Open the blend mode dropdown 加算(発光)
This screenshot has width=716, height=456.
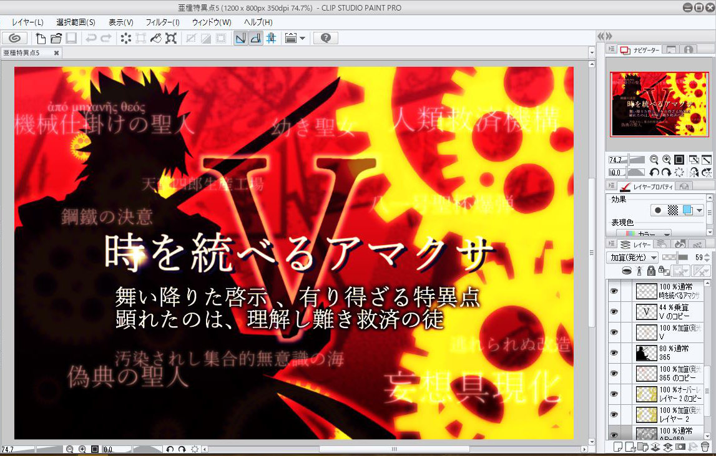(x=632, y=258)
